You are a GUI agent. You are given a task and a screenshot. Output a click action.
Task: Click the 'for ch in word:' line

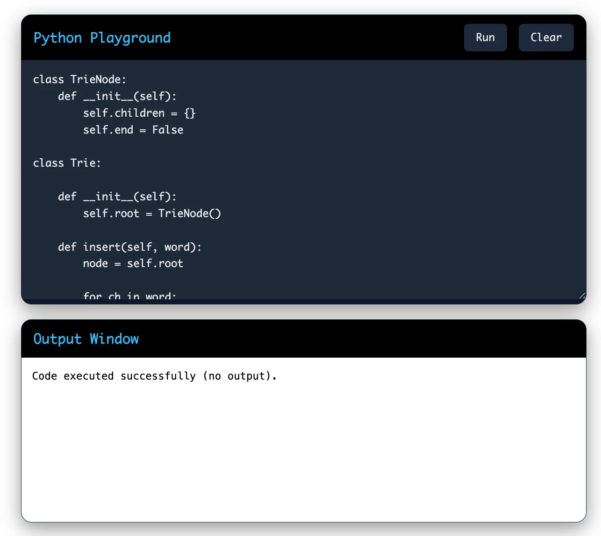(130, 295)
